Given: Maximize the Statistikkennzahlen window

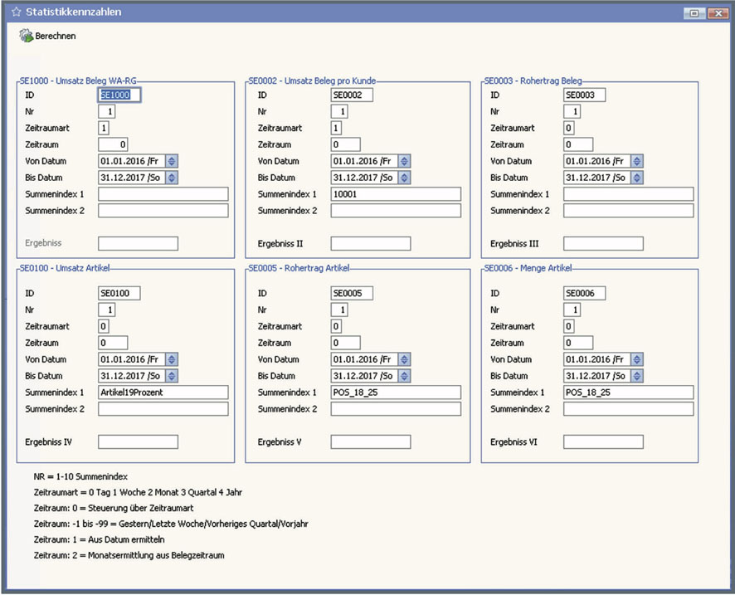Looking at the screenshot, I should click(x=693, y=12).
